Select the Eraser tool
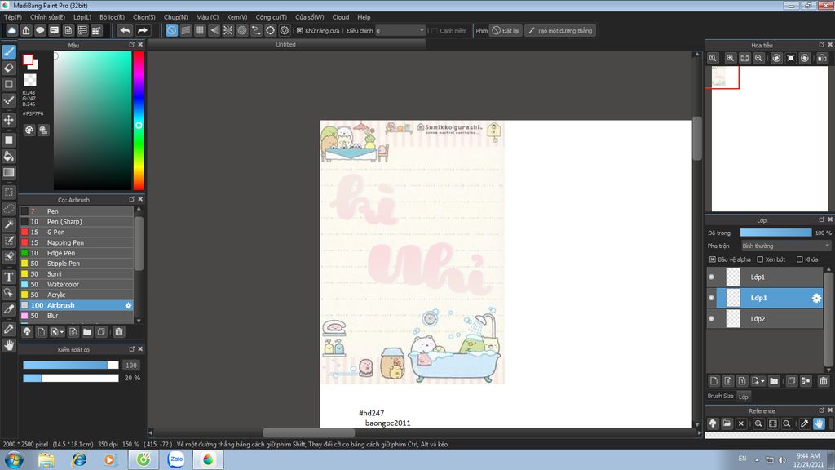Image resolution: width=835 pixels, height=470 pixels. coord(8,68)
